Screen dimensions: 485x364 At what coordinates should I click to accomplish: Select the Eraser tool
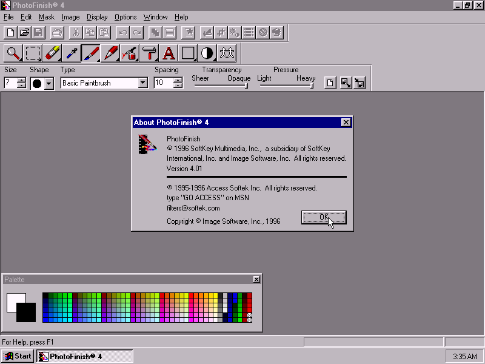pos(52,53)
